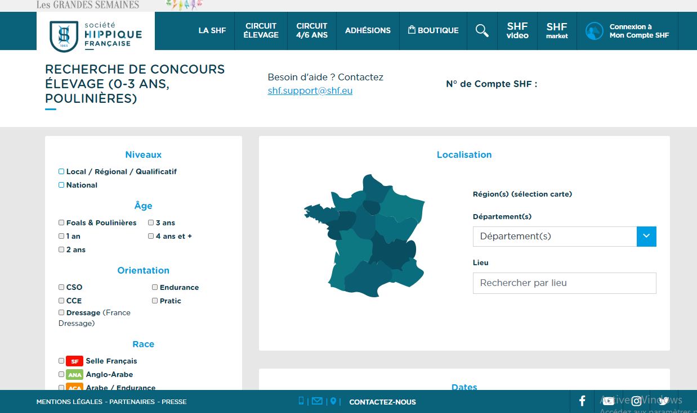This screenshot has width=697, height=413.
Task: Open the SHF market icon link
Action: [556, 30]
